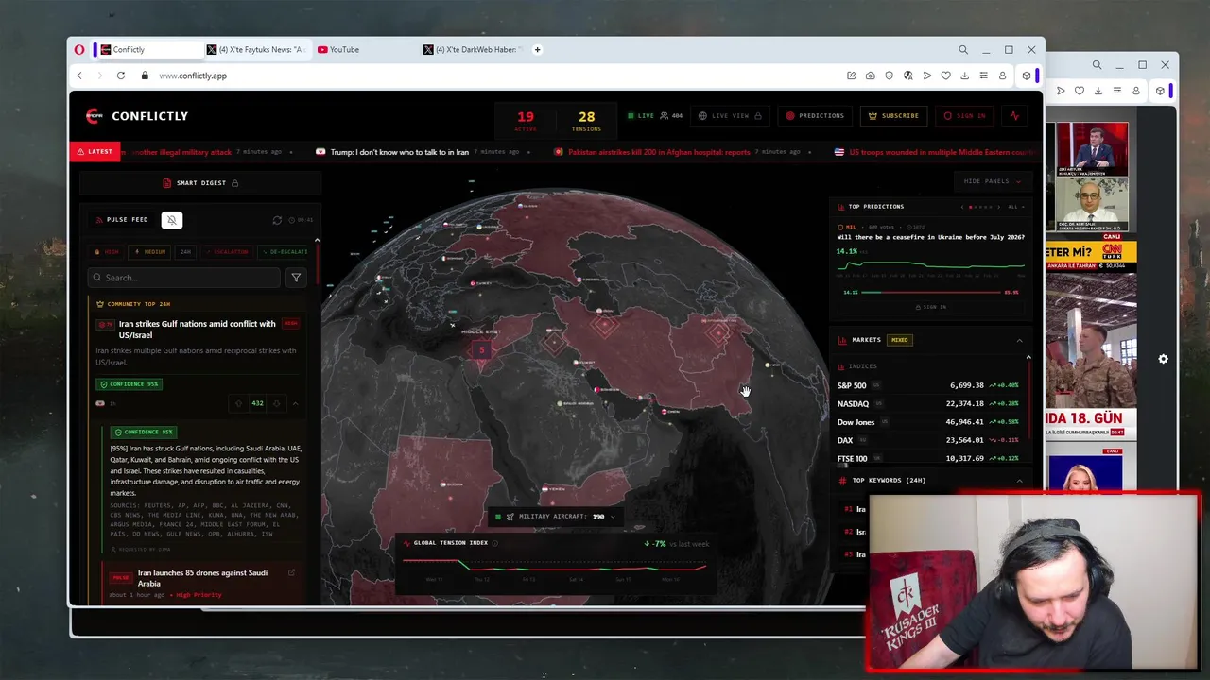The height and width of the screenshot is (680, 1210).
Task: Open Military Aircraft 190 dropdown
Action: point(557,517)
